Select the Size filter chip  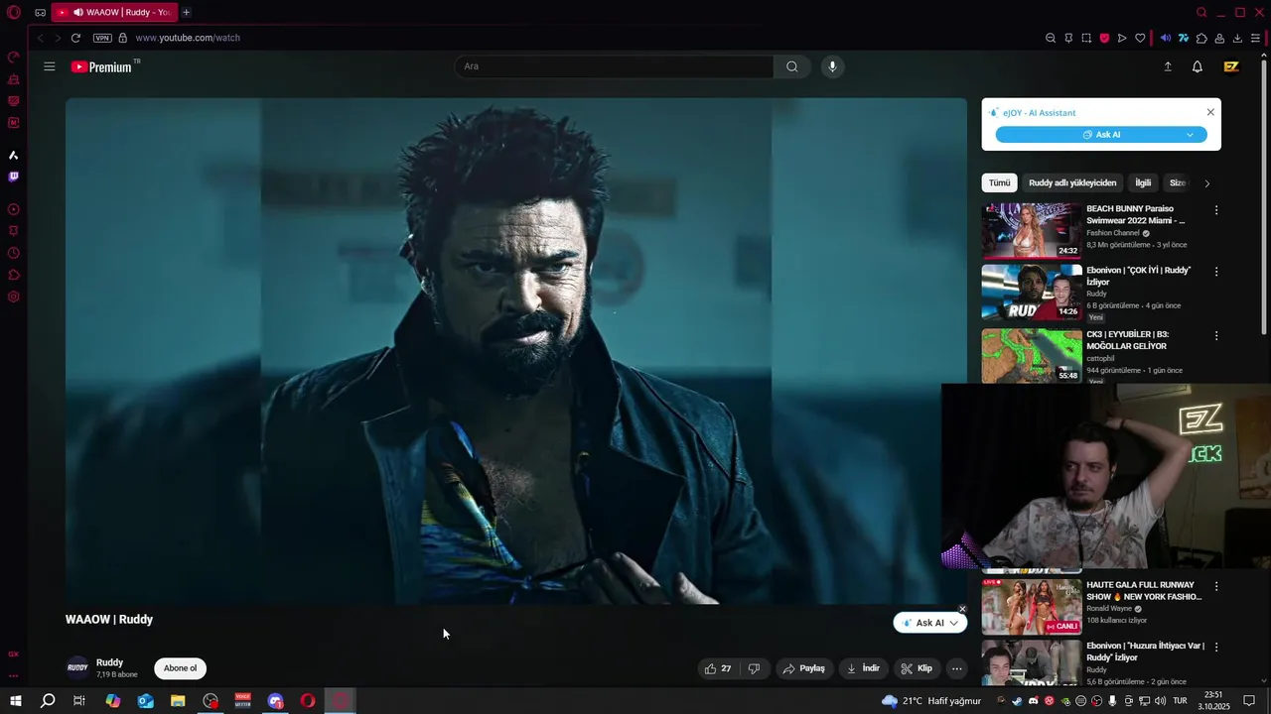(1177, 182)
